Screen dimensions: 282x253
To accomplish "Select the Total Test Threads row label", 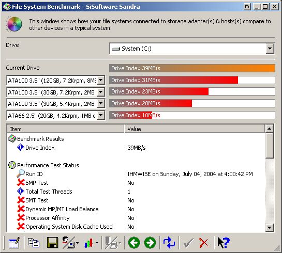I will click(x=49, y=192).
